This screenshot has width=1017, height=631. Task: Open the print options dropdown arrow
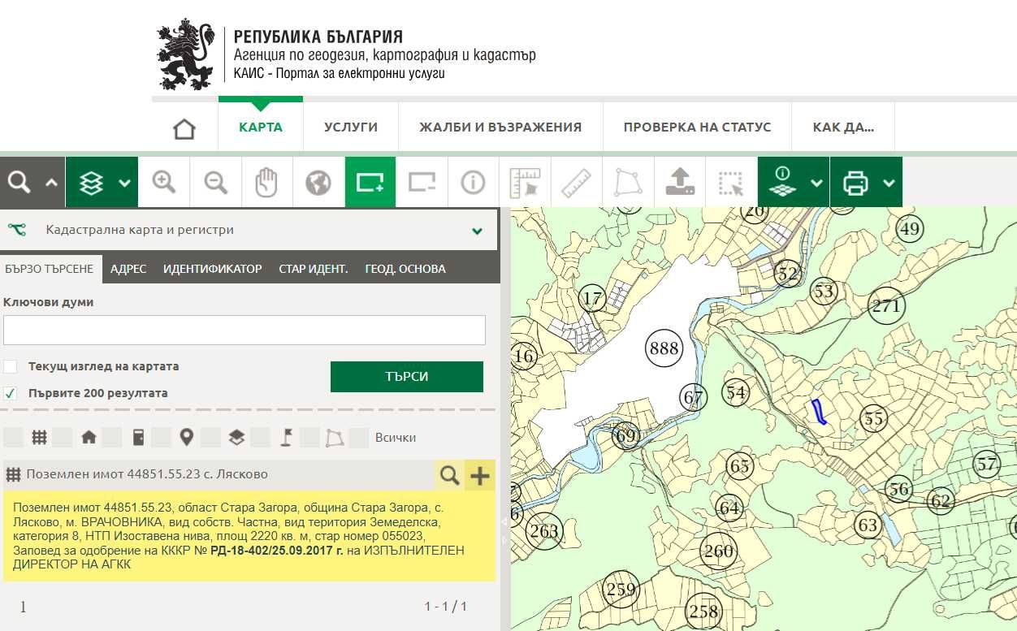coord(889,183)
